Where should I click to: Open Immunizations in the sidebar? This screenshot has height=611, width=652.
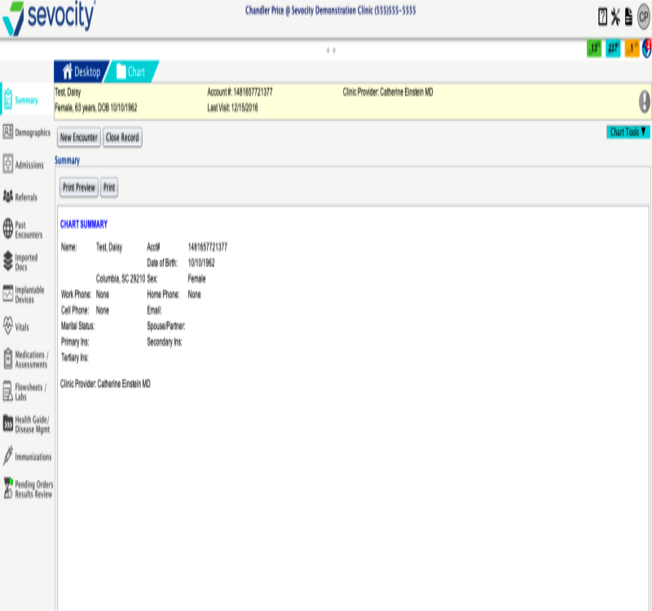tap(28, 457)
